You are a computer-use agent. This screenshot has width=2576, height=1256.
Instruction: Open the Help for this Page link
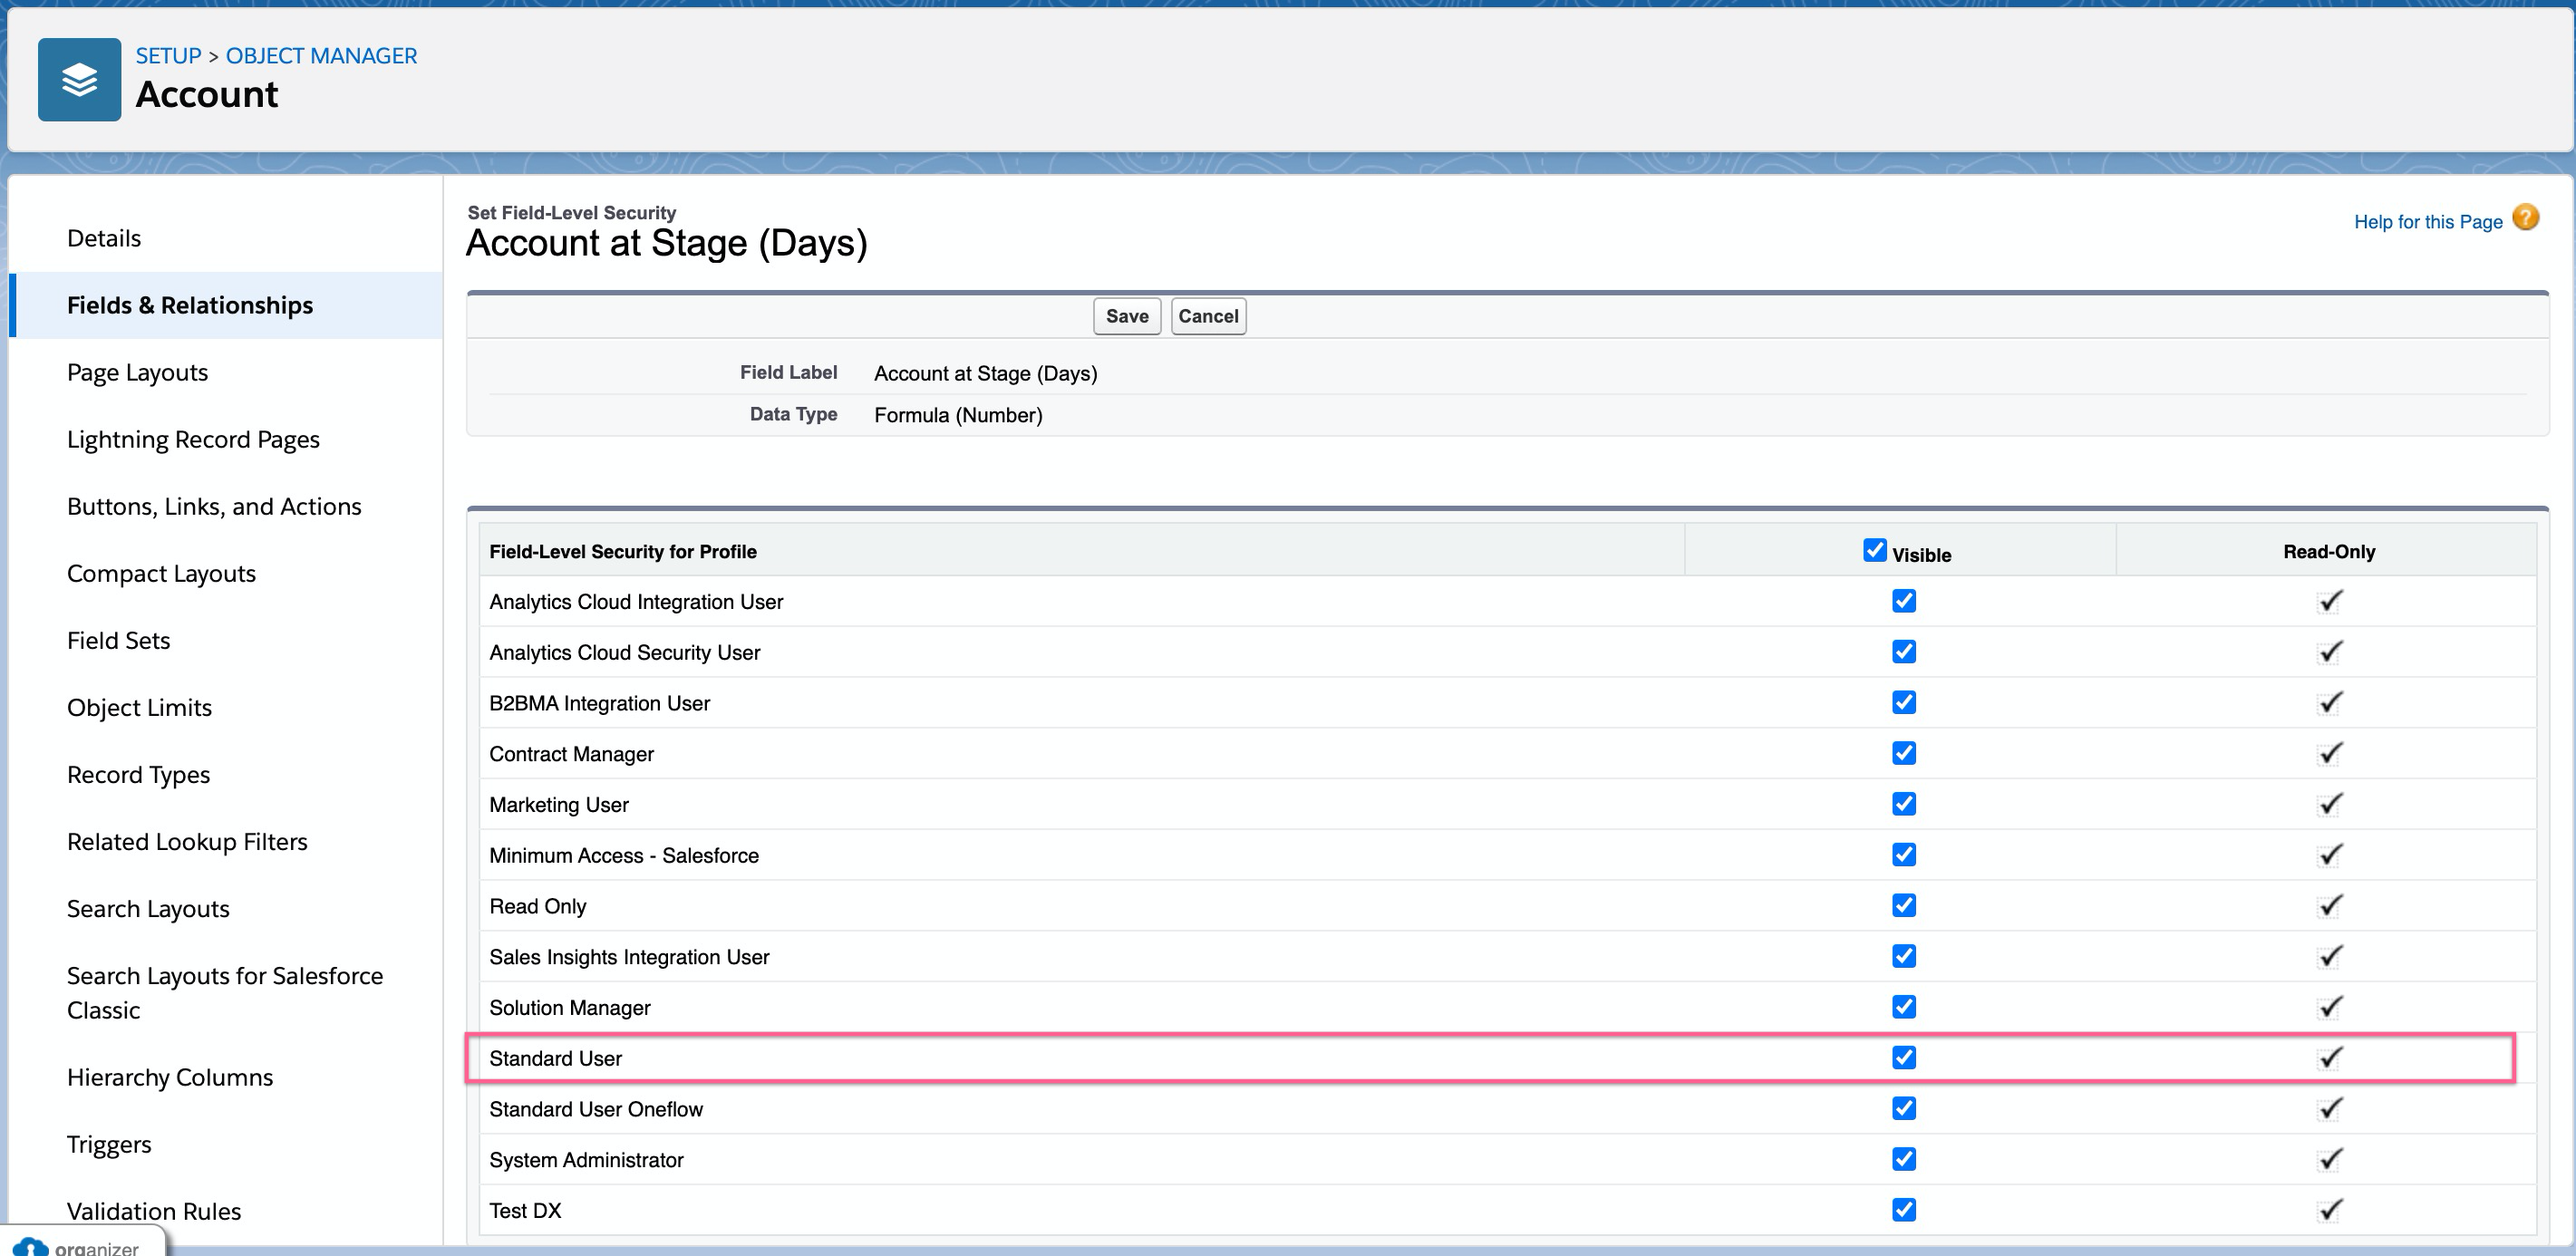(x=2427, y=222)
